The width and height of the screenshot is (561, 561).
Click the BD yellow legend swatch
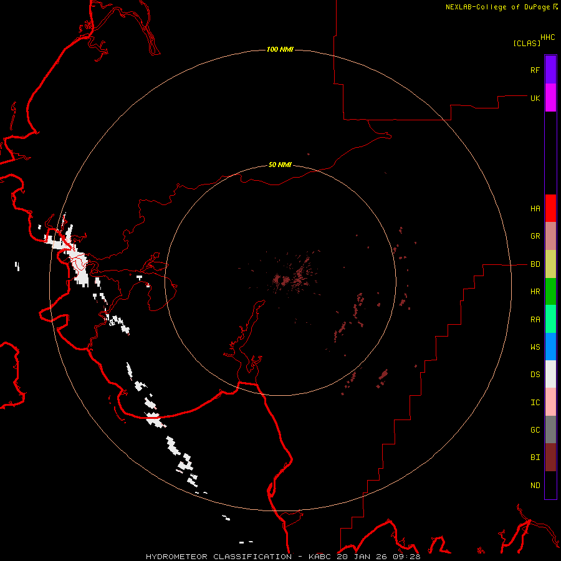pyautogui.click(x=550, y=264)
